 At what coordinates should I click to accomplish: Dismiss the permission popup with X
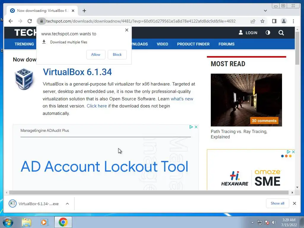126,30
